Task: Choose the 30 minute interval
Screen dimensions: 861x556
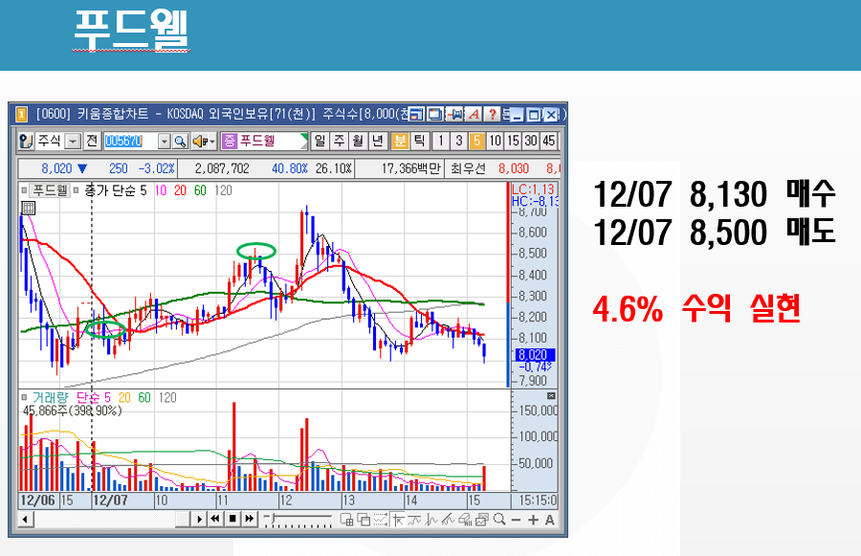Action: tap(530, 142)
